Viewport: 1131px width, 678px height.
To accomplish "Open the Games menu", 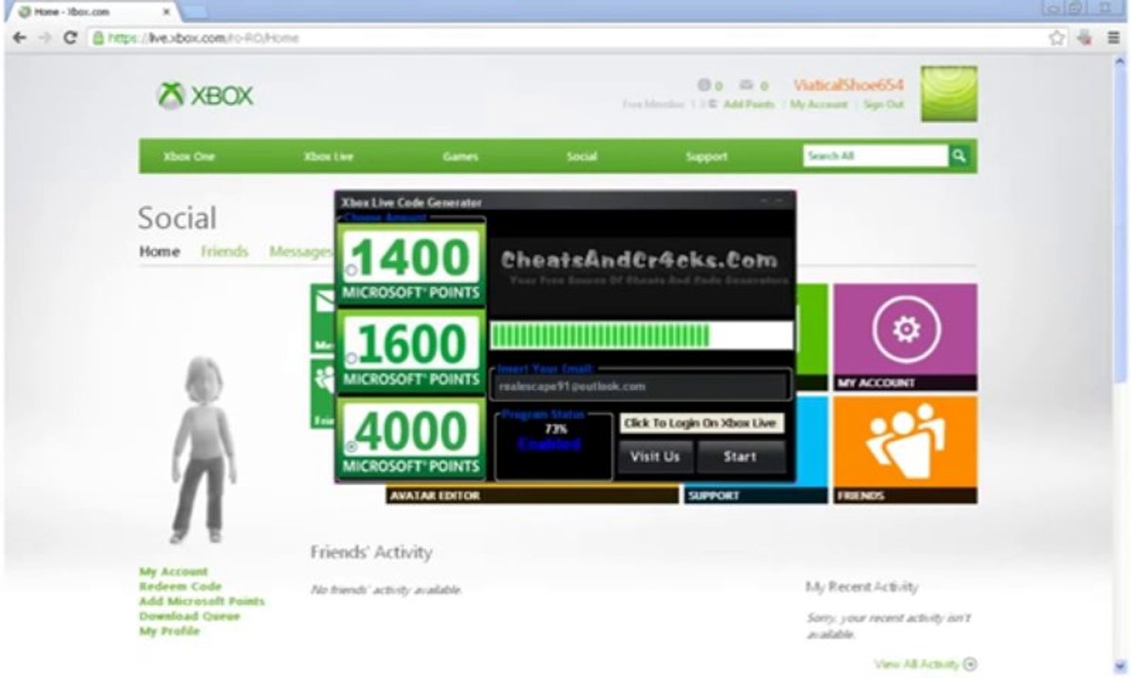I will 460,157.
